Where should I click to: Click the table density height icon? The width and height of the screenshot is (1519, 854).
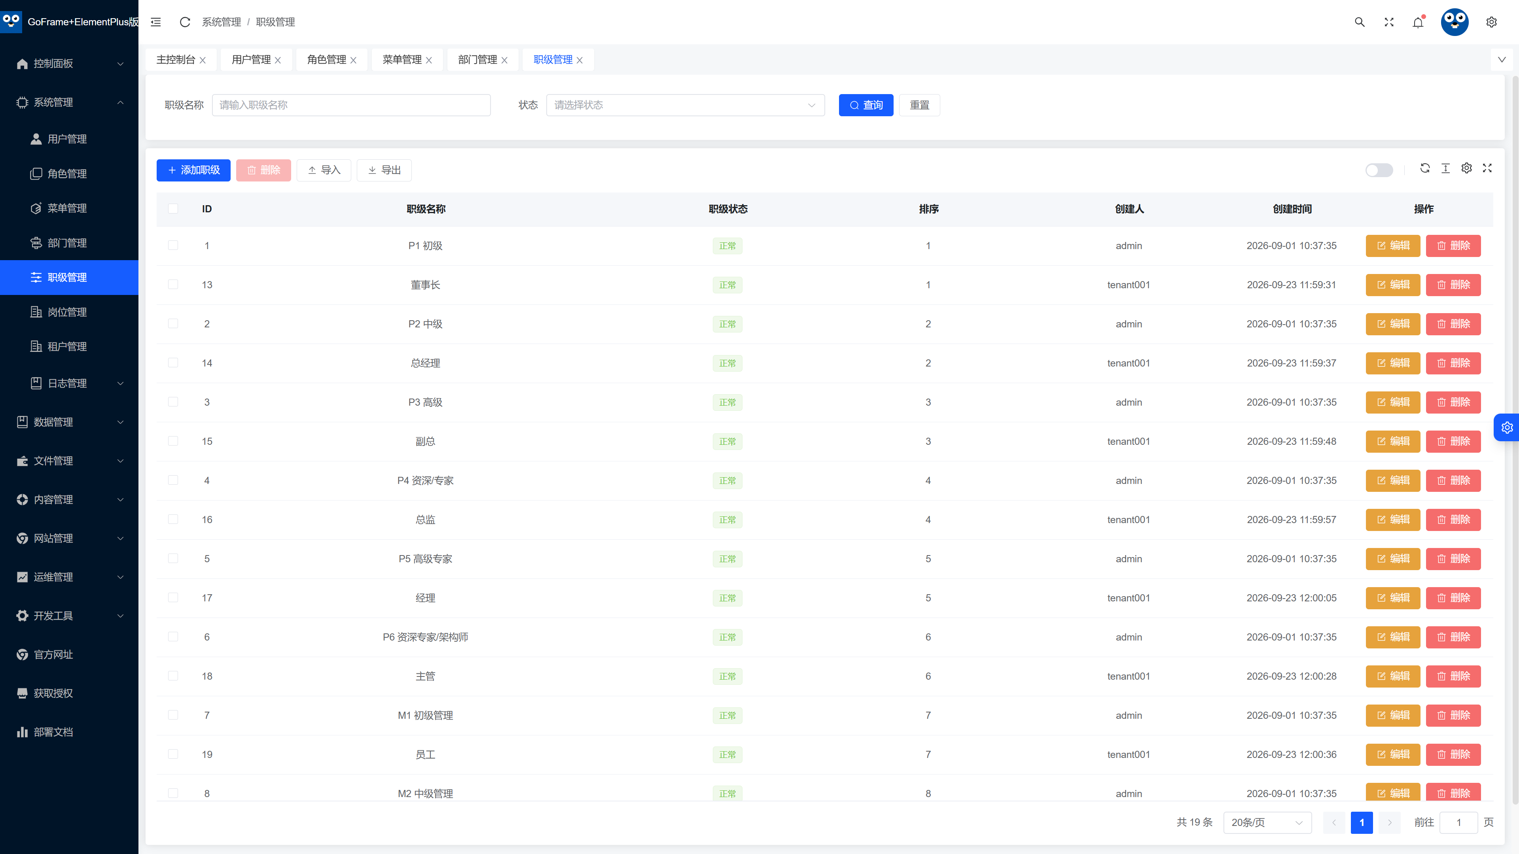[x=1445, y=168]
